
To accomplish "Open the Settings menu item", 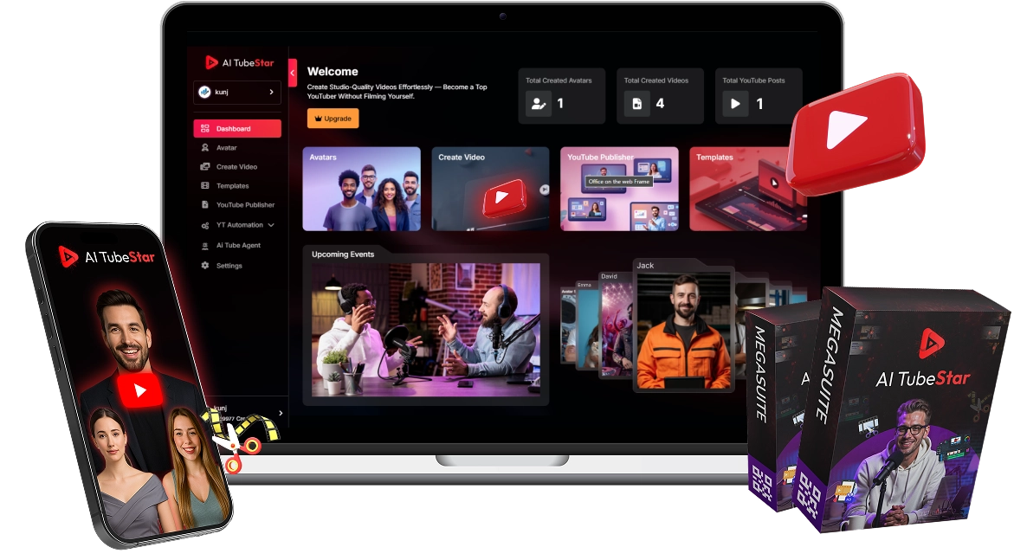I will (x=229, y=266).
